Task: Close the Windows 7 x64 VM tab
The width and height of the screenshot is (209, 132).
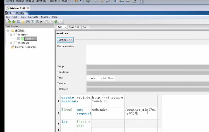Action: (x=28, y=8)
